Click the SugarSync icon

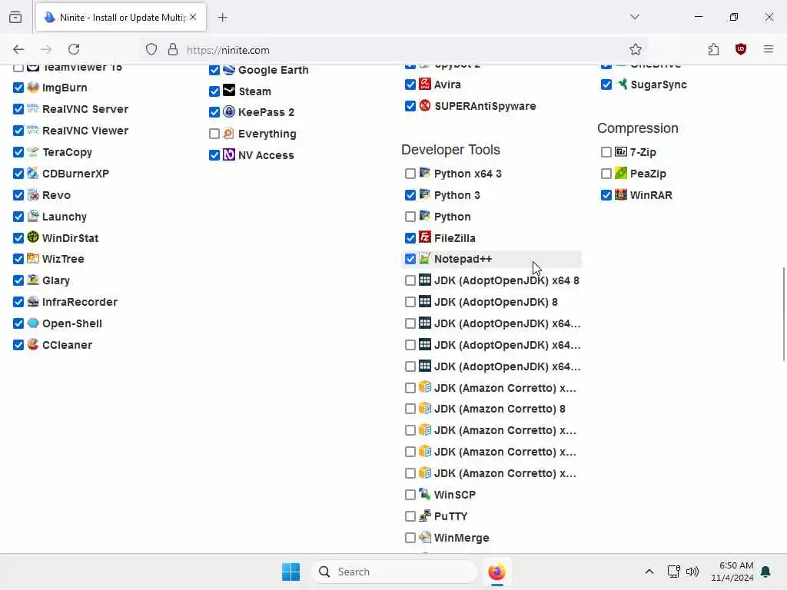click(x=621, y=84)
